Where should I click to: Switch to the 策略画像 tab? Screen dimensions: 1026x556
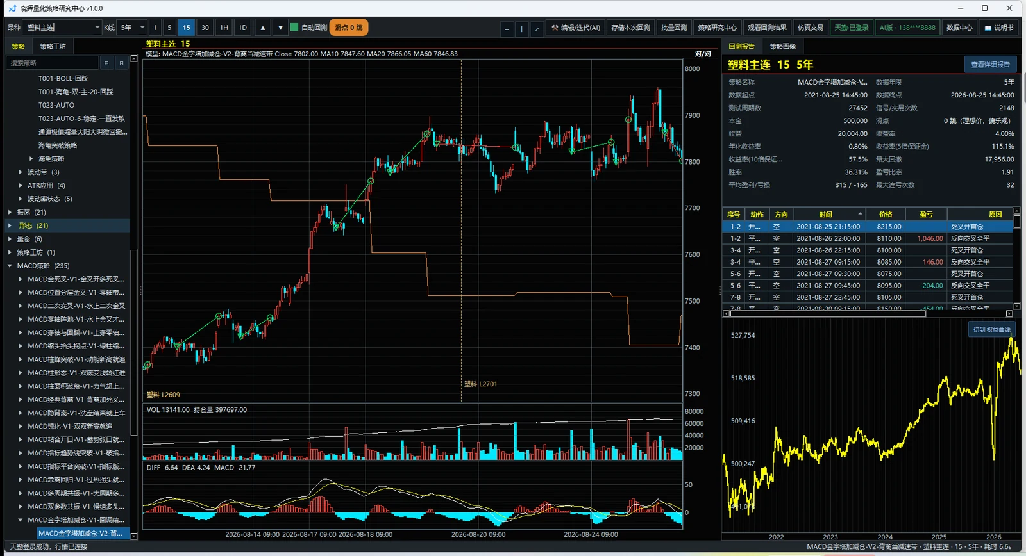point(782,46)
